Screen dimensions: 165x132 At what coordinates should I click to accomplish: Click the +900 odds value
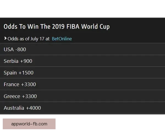point(26,61)
